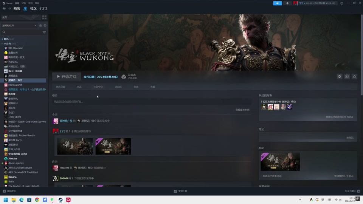Go forward with the right arrow
Image resolution: width=363 pixels, height=204 pixels.
pyautogui.click(x=10, y=8)
